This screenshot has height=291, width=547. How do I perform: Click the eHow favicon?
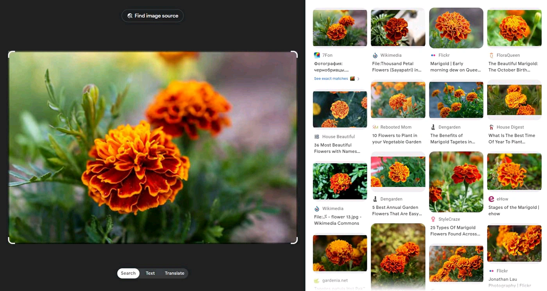(x=491, y=199)
